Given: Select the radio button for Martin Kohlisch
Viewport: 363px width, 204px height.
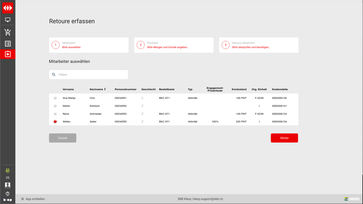Looking at the screenshot, I should point(55,106).
